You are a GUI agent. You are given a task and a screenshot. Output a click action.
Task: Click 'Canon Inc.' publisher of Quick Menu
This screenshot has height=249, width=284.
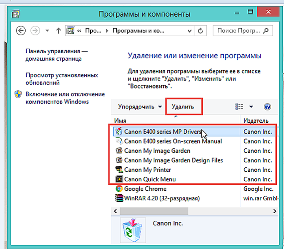258,179
